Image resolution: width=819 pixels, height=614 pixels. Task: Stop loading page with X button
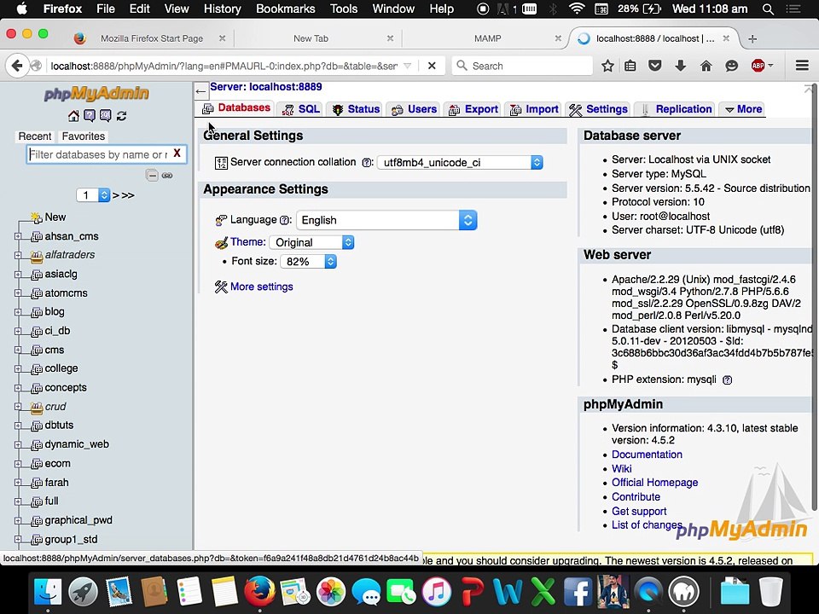tap(432, 66)
